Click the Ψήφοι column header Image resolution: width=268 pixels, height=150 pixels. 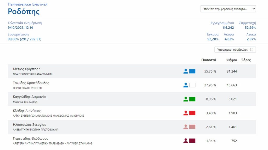tap(231, 60)
